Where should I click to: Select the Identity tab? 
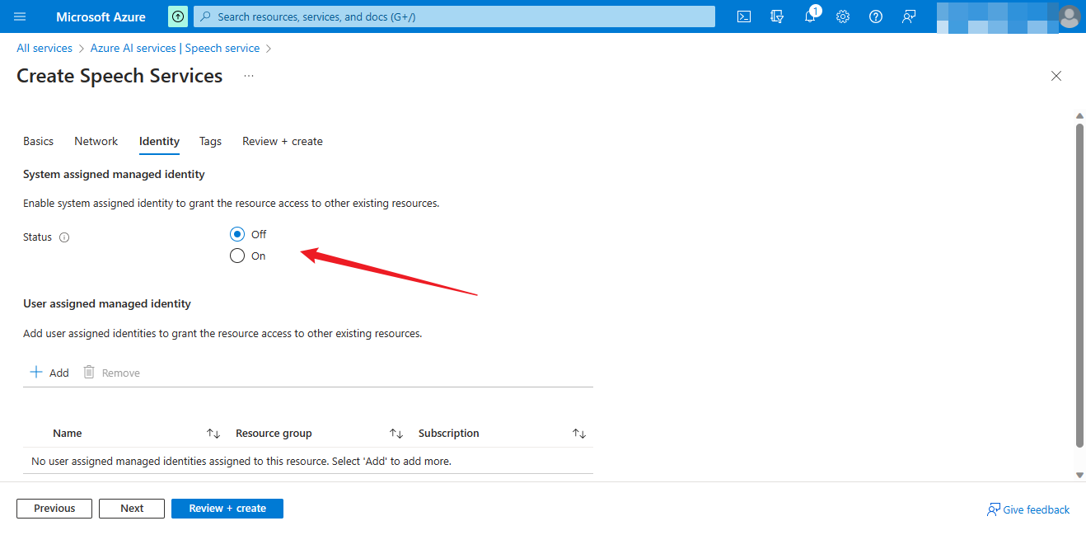point(159,141)
